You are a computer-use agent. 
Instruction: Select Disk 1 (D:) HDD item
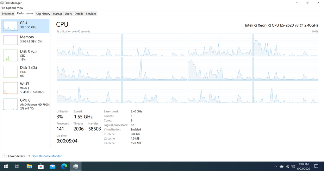click(25, 72)
